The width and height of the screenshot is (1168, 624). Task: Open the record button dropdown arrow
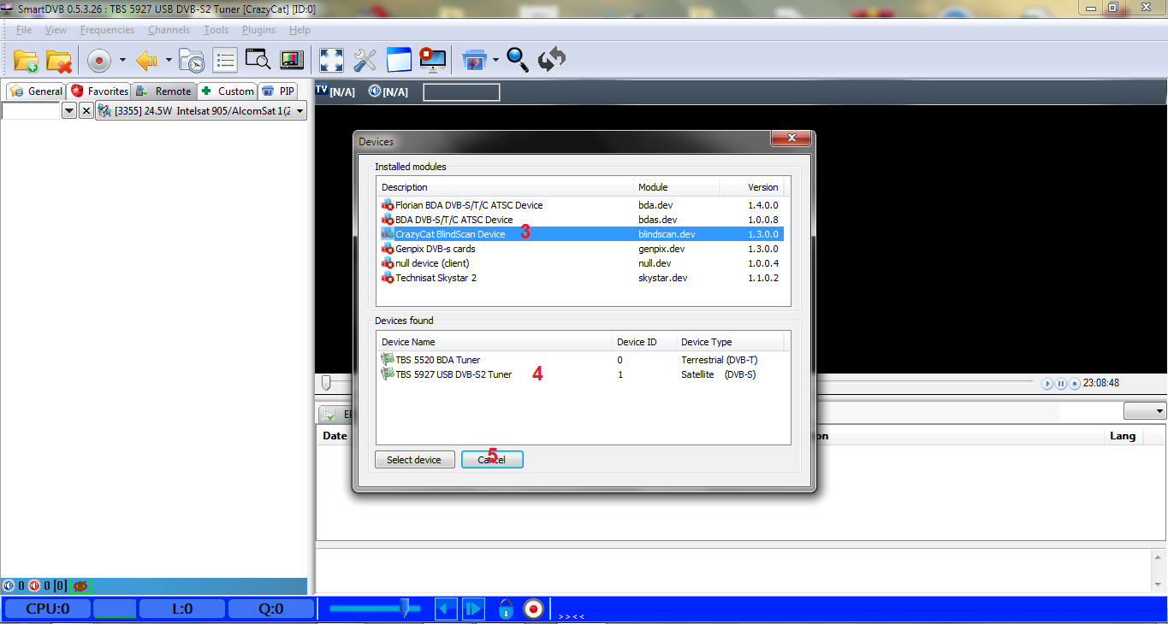pos(122,61)
